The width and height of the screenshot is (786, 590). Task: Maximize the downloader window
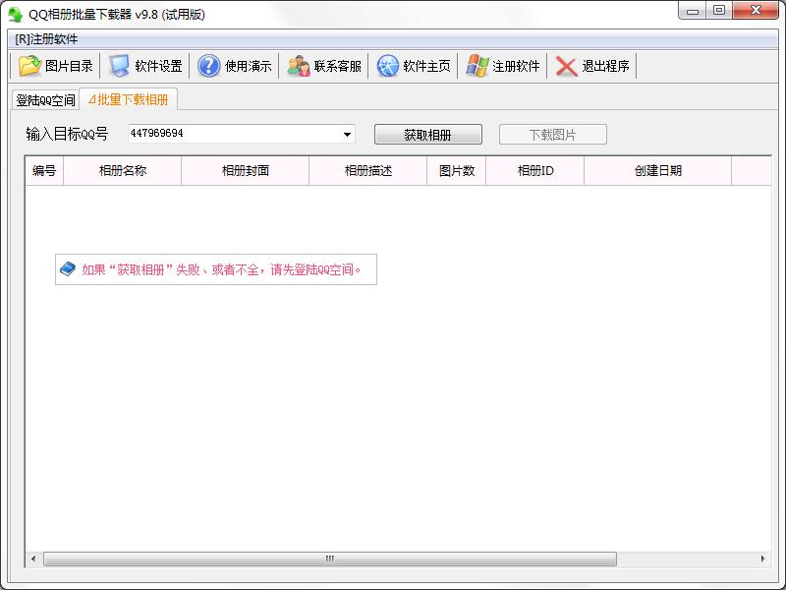pos(719,11)
